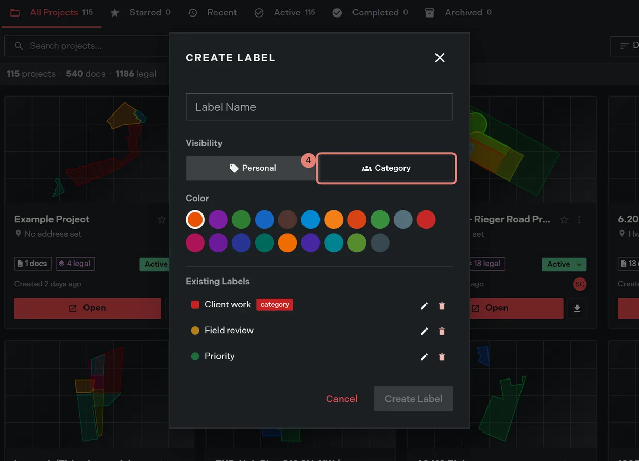Download the Rieger Road project
Viewport: 639px width, 461px height.
click(x=577, y=308)
